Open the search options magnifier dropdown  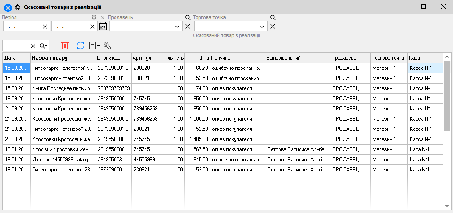(x=43, y=46)
